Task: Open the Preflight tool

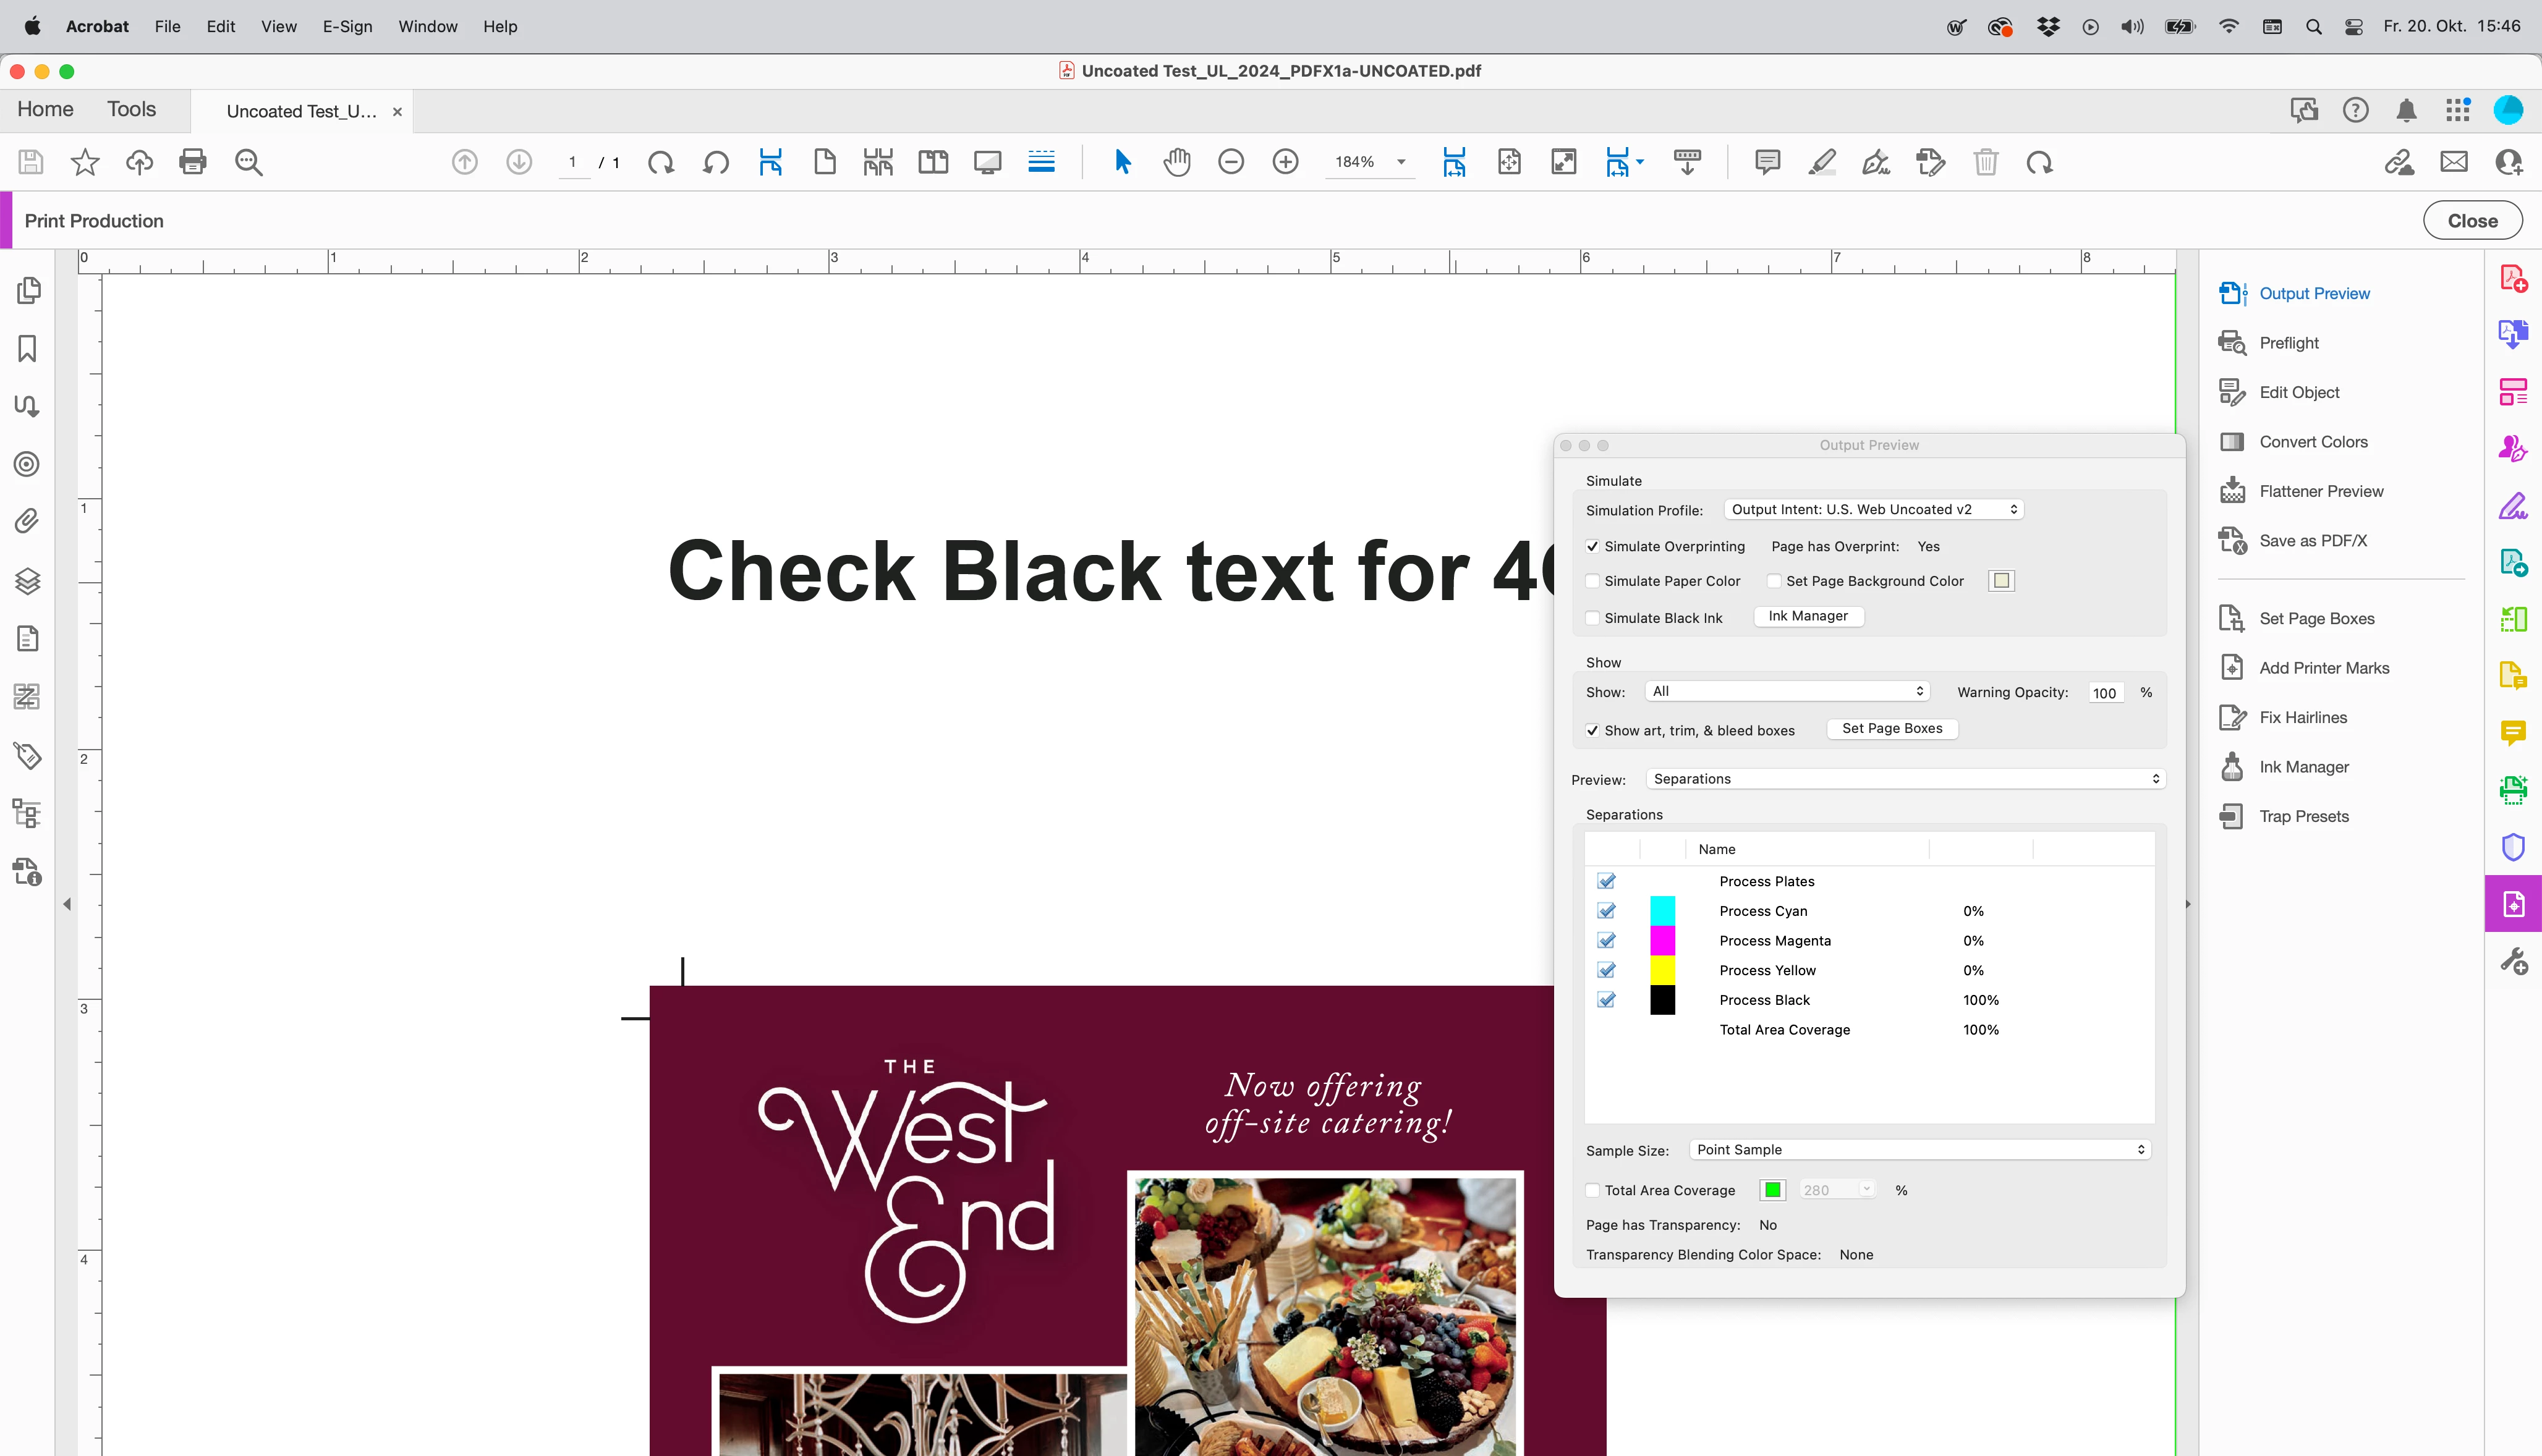Action: [x=2288, y=343]
